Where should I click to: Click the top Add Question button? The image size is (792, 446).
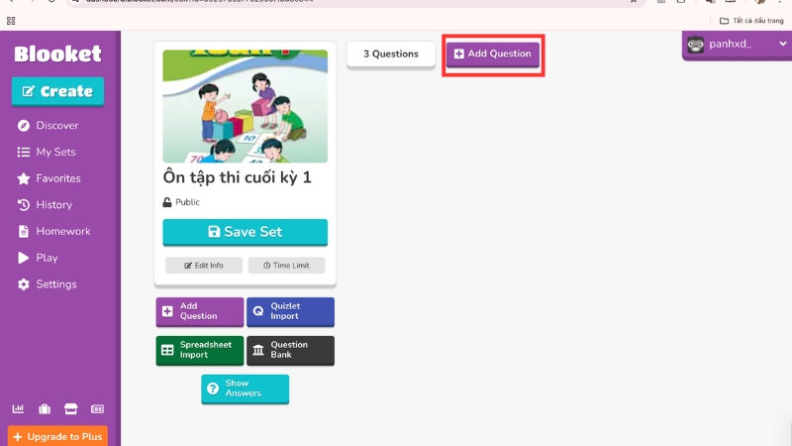[492, 54]
